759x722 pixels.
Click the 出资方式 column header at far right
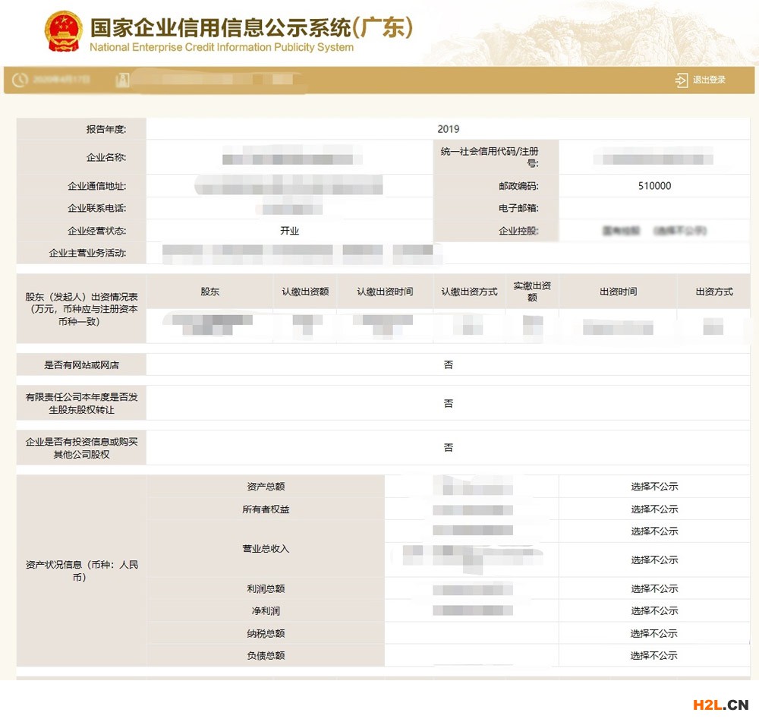tap(713, 292)
